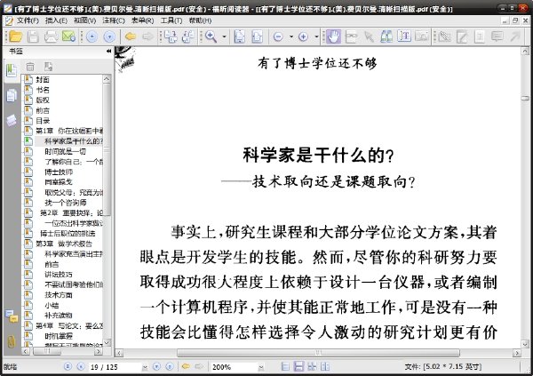
Task: Select the arrow annotation selection tool
Action: [370, 36]
